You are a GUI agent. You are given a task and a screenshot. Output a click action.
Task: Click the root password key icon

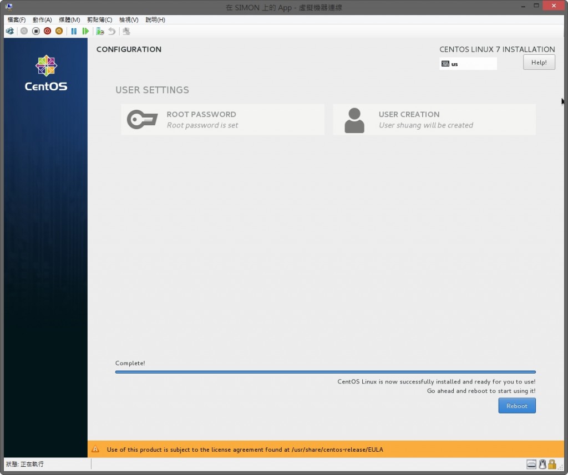click(x=142, y=120)
